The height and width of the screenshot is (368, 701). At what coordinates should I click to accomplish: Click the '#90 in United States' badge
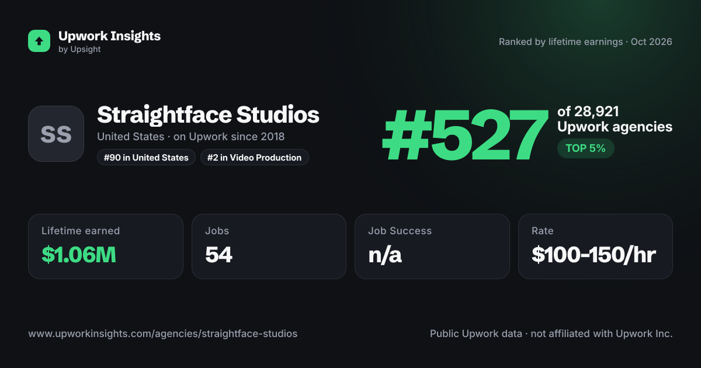pos(146,157)
